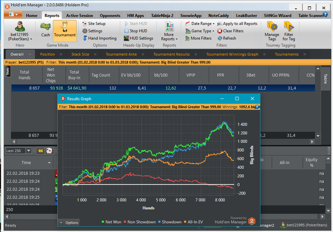
Task: Open the Game Type filter dropdown
Action: click(200, 31)
